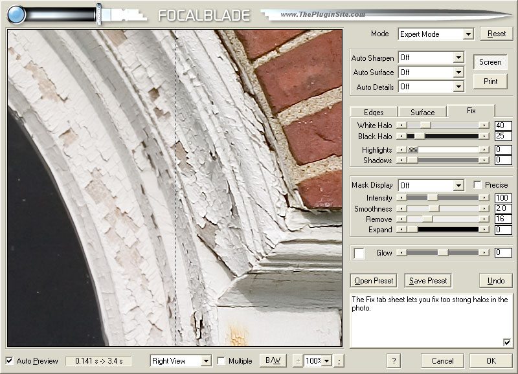This screenshot has height=374, width=518.
Task: Click Remove slider right arrow
Action: click(484, 219)
